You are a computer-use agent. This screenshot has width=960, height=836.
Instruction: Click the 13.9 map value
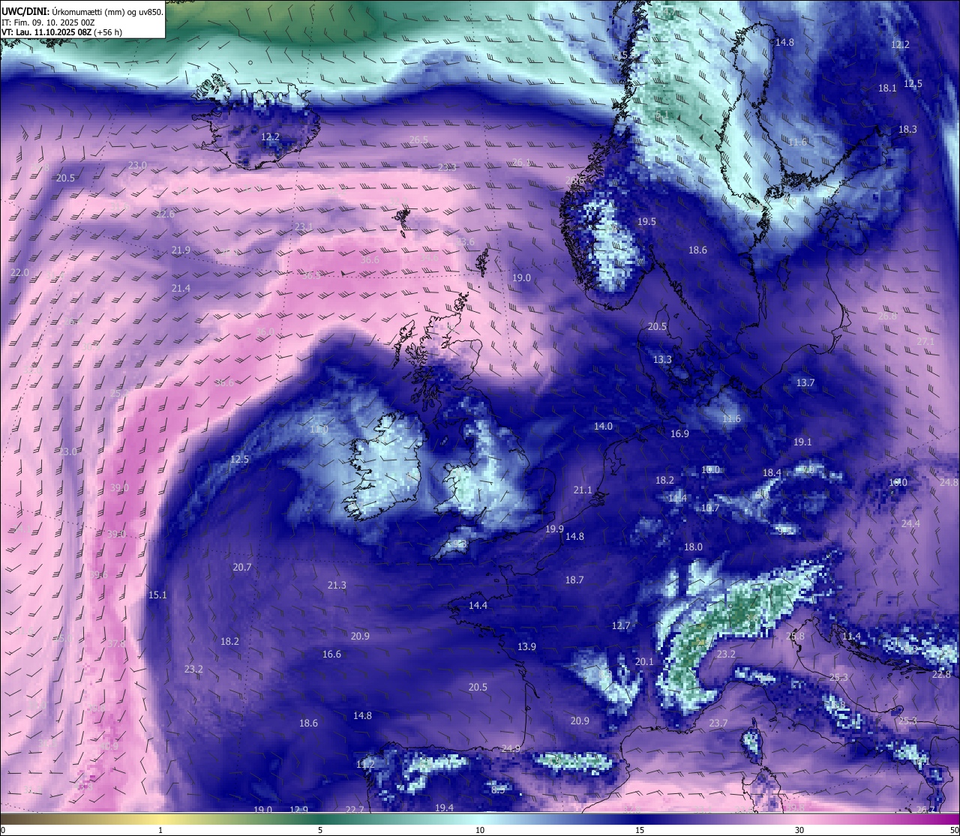click(526, 646)
